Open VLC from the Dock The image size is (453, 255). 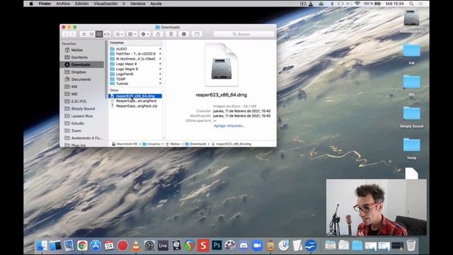coord(136,246)
